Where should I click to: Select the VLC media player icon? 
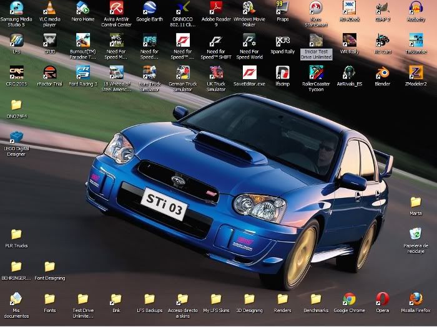(x=49, y=9)
